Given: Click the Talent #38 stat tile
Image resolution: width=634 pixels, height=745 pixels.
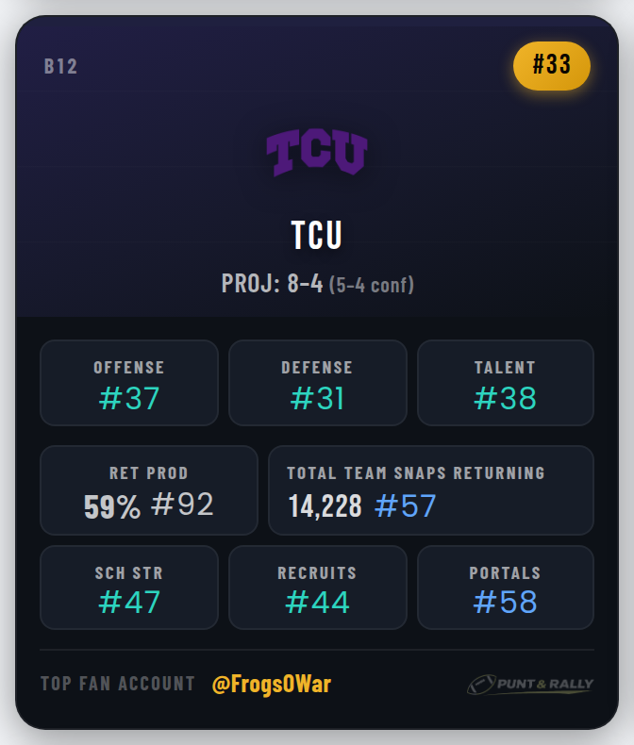Looking at the screenshot, I should pos(505,384).
